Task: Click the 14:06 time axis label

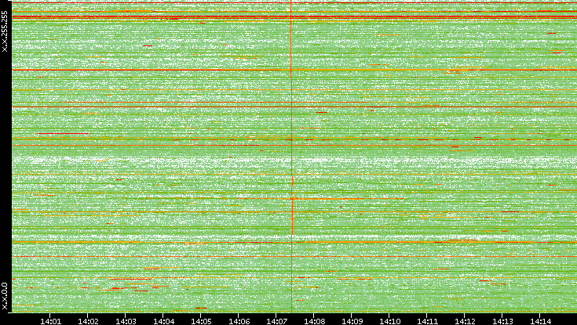Action: (239, 321)
